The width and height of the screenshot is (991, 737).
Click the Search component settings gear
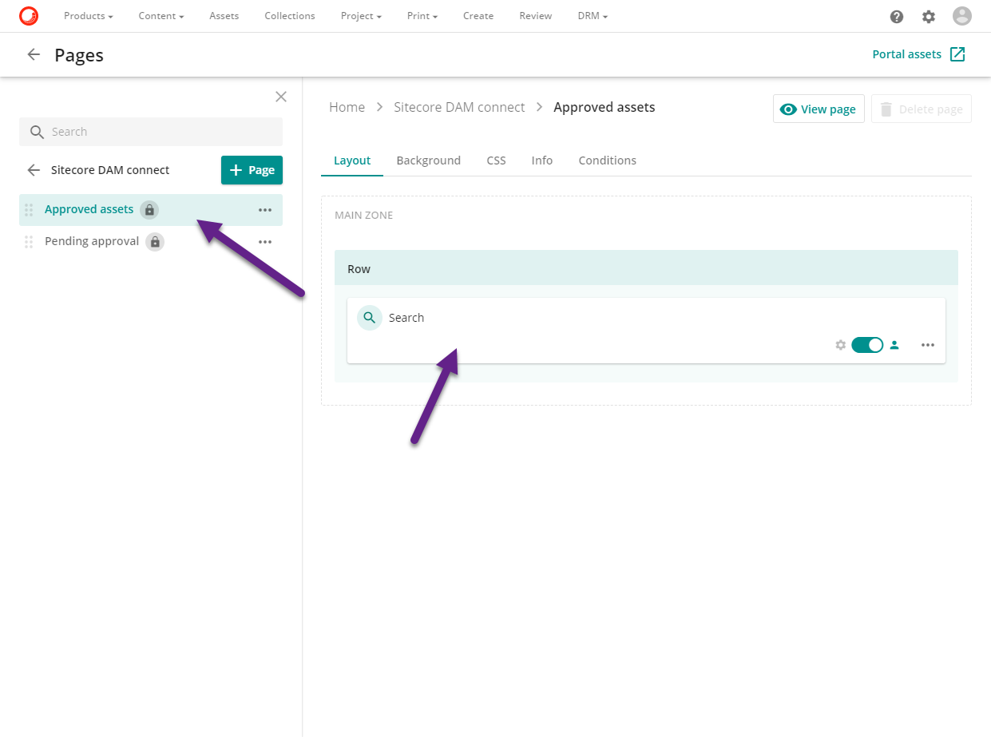click(840, 345)
